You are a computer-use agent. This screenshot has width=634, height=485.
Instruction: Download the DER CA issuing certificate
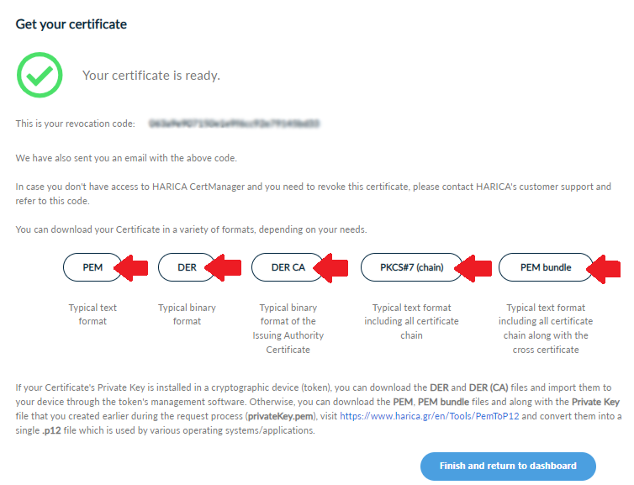click(288, 267)
